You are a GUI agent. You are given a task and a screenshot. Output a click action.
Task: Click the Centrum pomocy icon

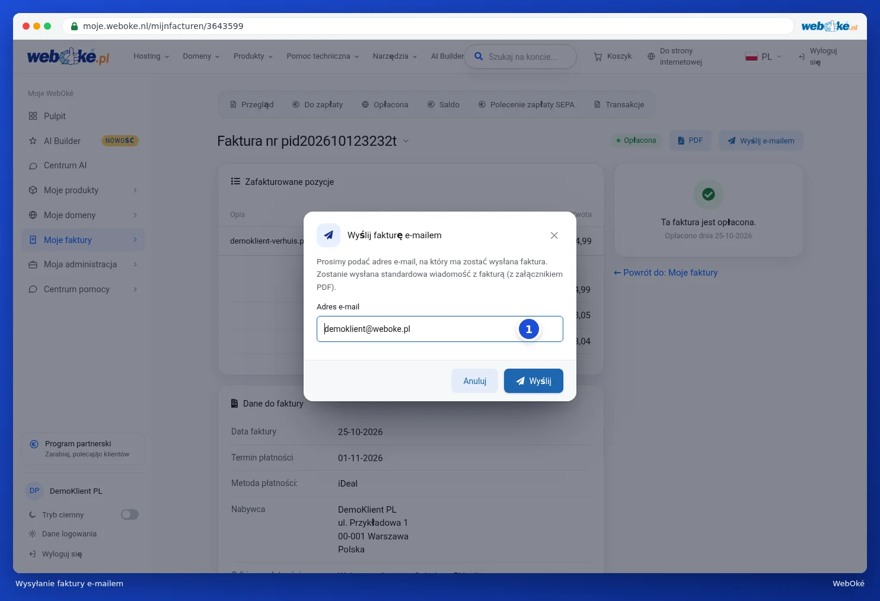(x=33, y=289)
